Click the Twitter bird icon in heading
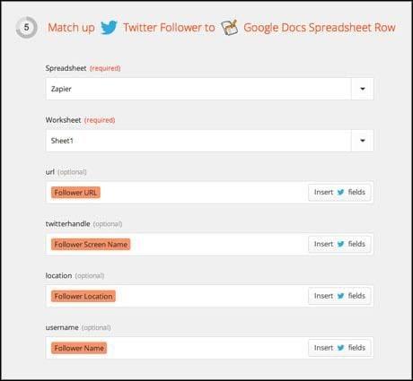This screenshot has width=413, height=381. (x=109, y=28)
